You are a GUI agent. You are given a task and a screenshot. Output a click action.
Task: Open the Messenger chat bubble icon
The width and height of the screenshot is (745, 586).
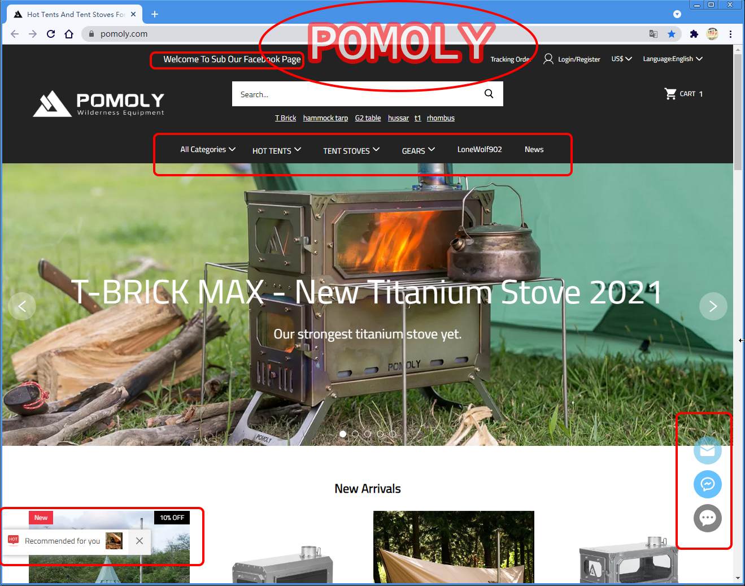coord(708,484)
